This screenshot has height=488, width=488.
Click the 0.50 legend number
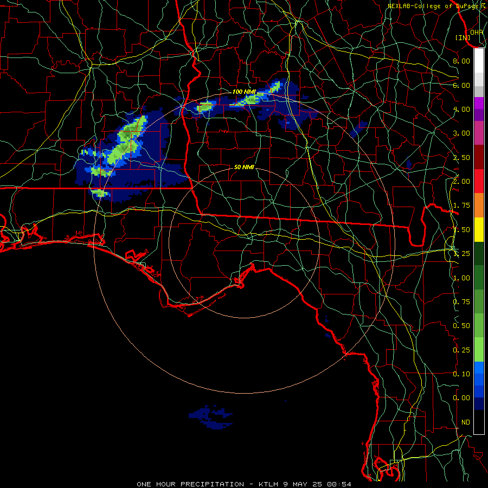pos(461,326)
